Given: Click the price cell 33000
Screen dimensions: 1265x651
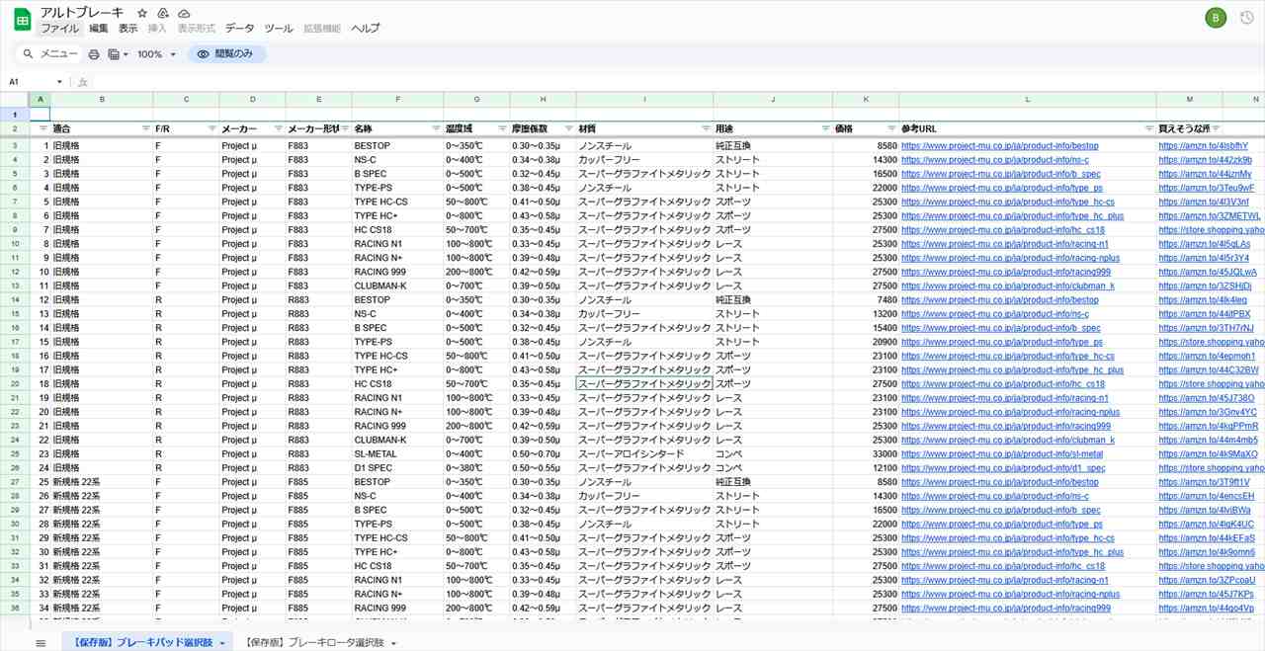Looking at the screenshot, I should point(866,454).
